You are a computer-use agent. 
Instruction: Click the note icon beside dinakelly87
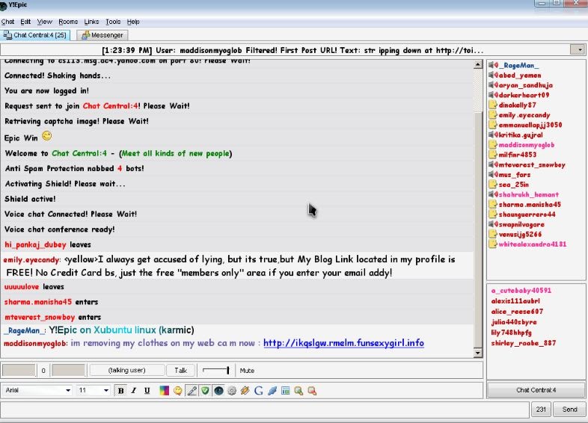[x=493, y=105]
